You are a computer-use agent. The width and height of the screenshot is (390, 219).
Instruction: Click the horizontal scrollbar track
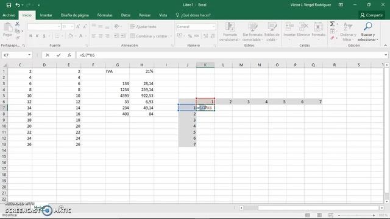pyautogui.click(x=311, y=208)
